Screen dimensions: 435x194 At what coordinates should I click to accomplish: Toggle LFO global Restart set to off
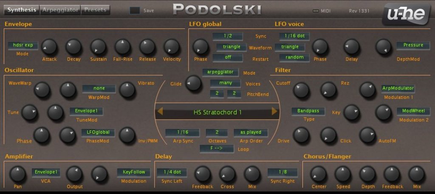point(228,58)
